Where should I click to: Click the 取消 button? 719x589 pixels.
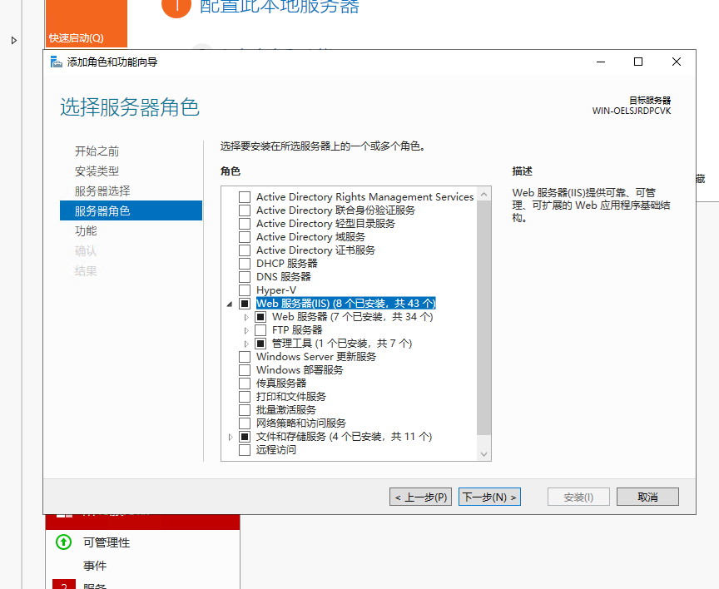coord(649,497)
